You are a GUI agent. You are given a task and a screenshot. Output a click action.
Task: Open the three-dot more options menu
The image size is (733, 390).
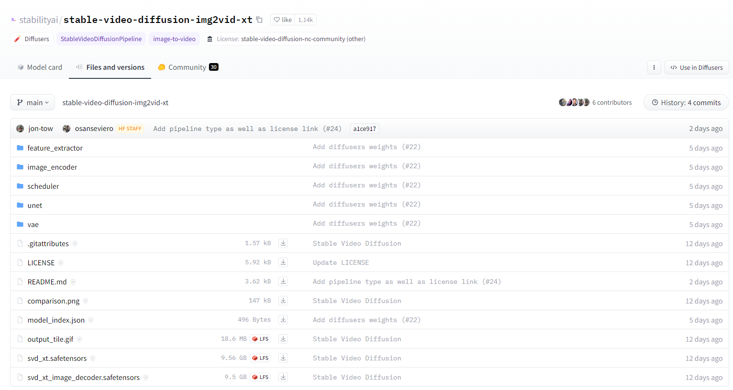coord(654,67)
